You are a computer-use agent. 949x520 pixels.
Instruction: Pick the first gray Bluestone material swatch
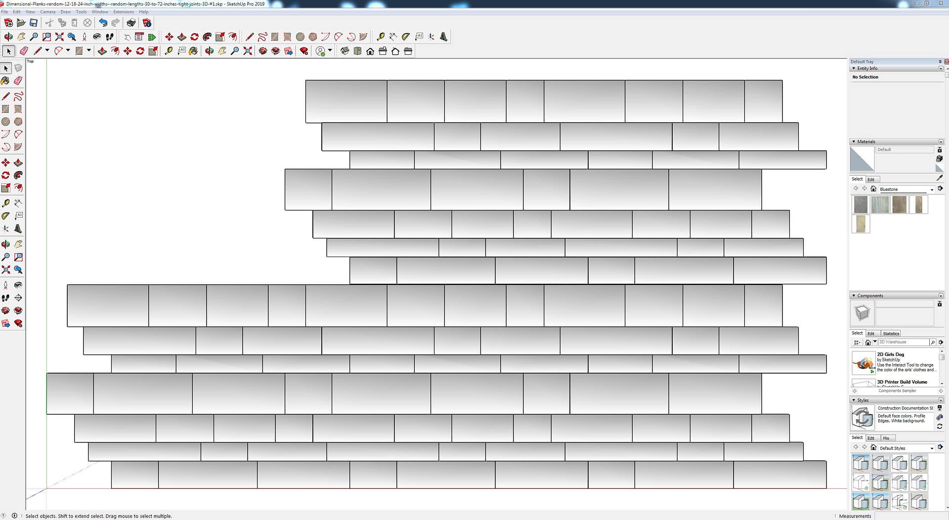coord(861,205)
